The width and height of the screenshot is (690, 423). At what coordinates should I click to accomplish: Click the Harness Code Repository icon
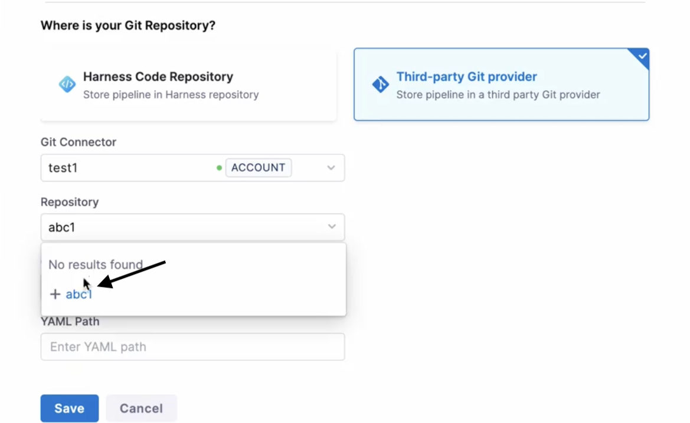click(x=67, y=84)
